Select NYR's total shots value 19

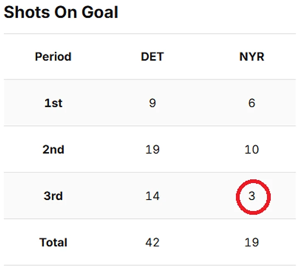[252, 242]
